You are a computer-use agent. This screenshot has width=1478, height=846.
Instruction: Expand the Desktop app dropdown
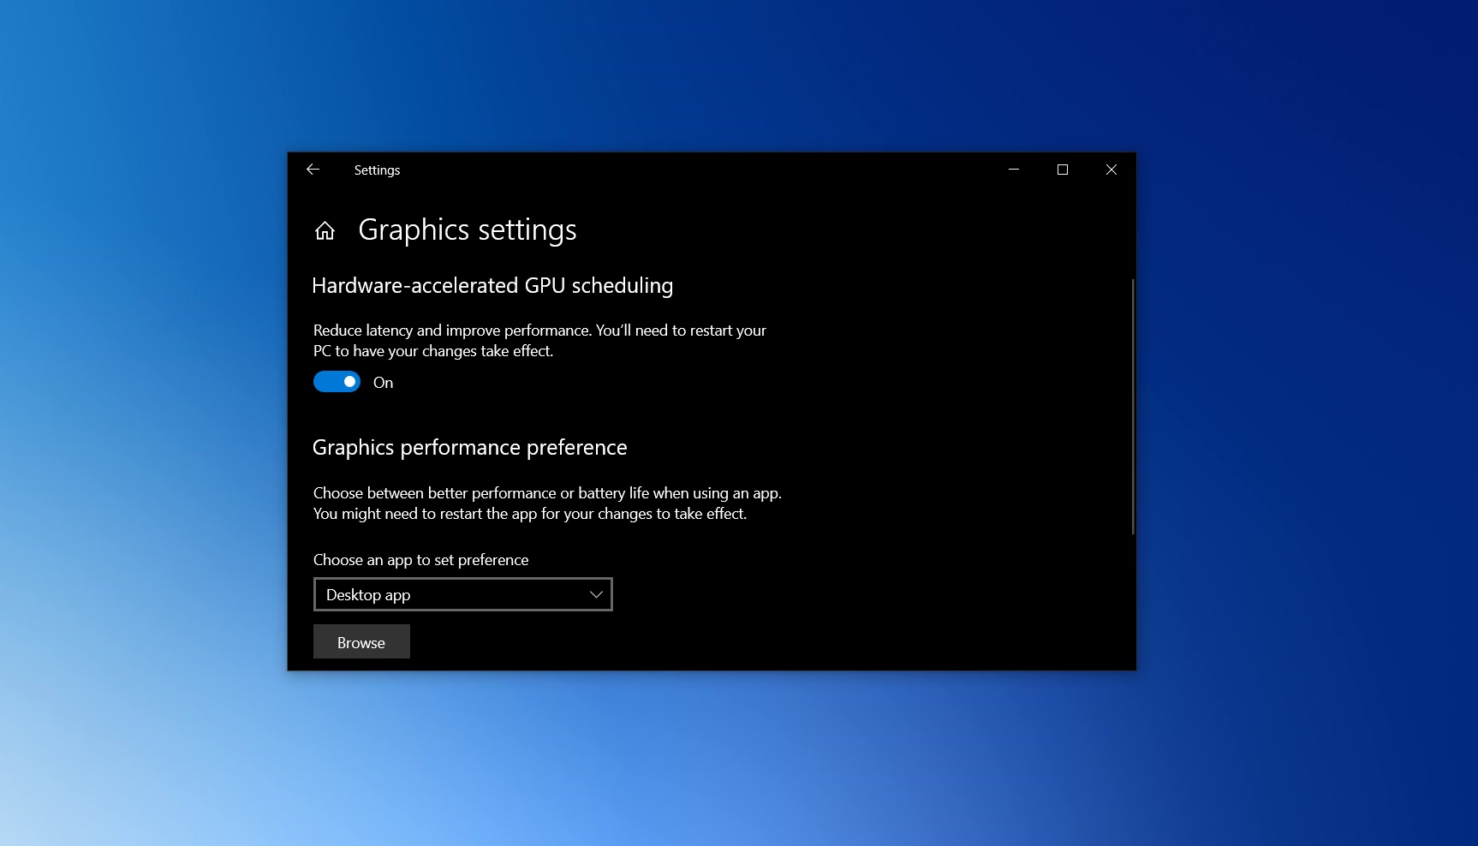click(x=462, y=594)
